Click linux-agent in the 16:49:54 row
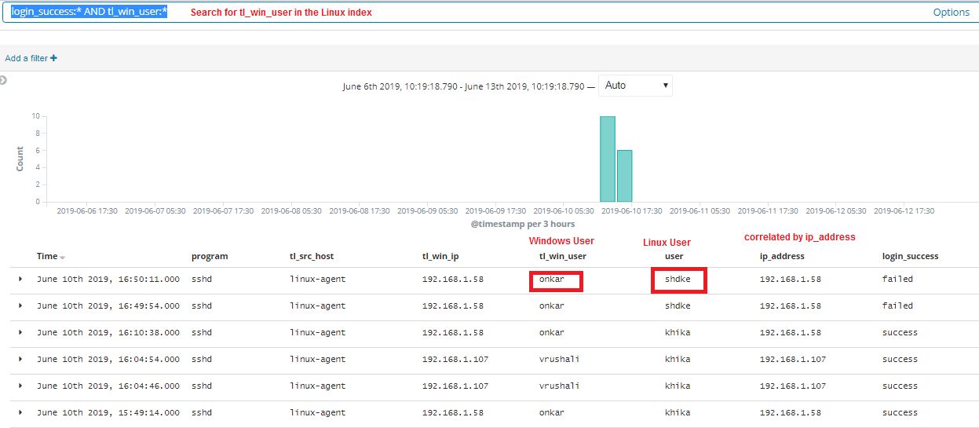Screen dimensions: 979x428 tap(317, 306)
